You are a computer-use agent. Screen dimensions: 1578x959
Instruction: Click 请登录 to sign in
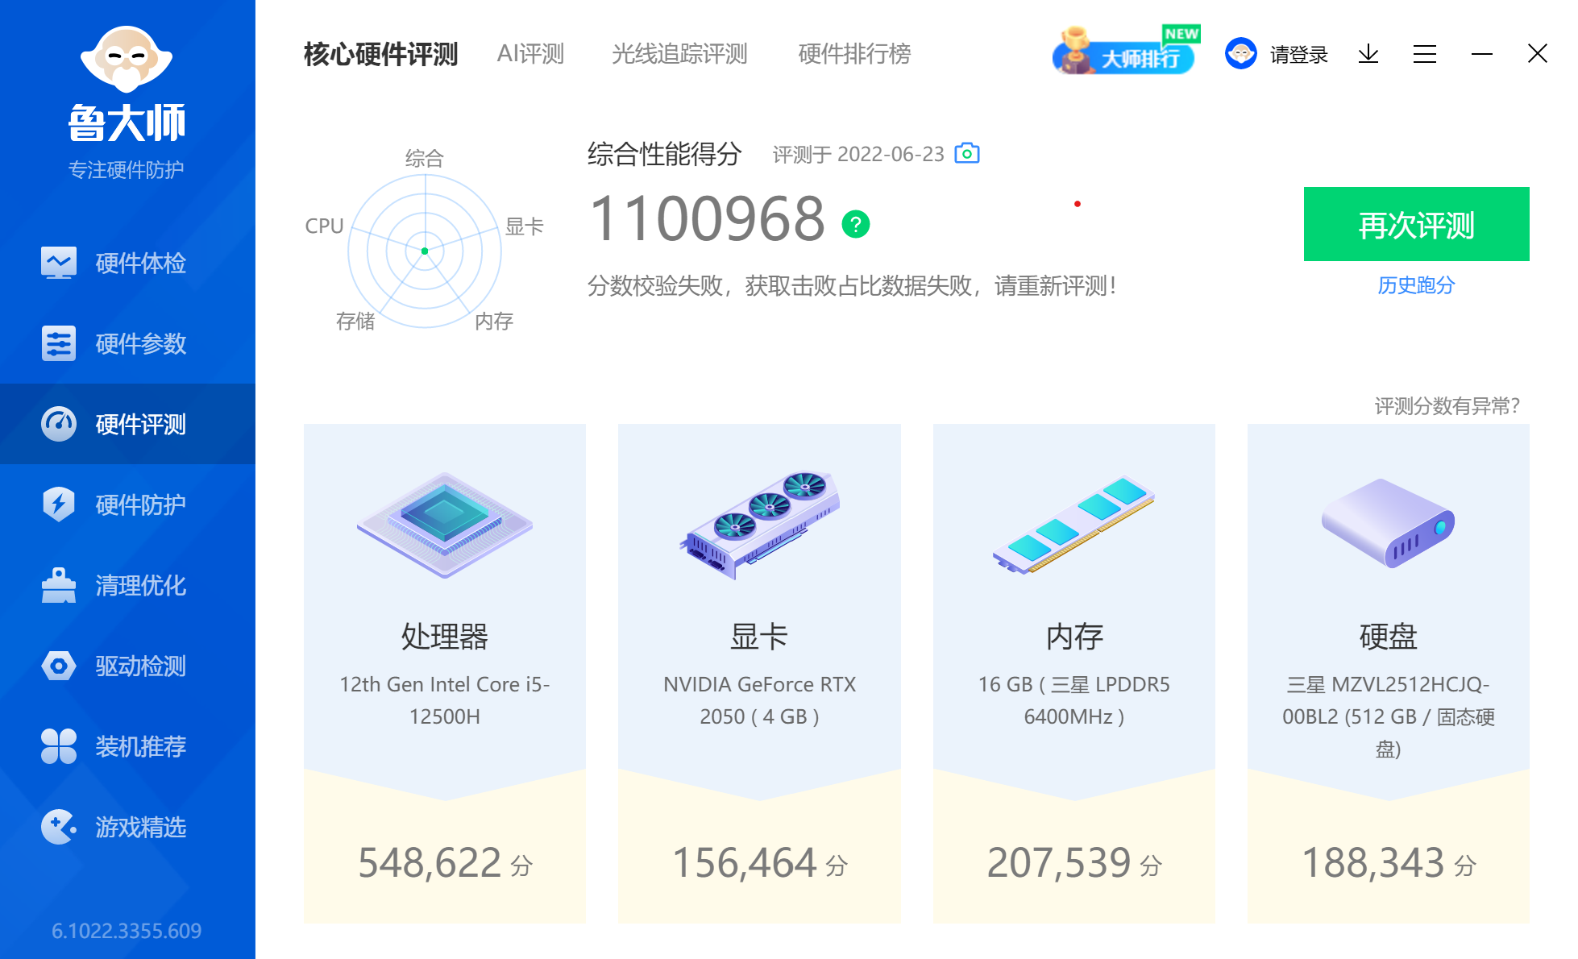pyautogui.click(x=1299, y=55)
